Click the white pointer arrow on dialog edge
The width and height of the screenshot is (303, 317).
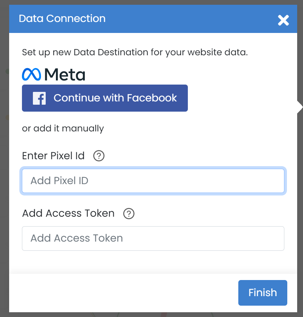(300, 107)
